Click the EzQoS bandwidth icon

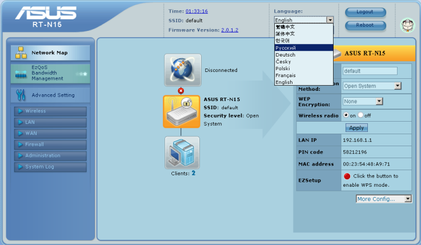(21, 74)
